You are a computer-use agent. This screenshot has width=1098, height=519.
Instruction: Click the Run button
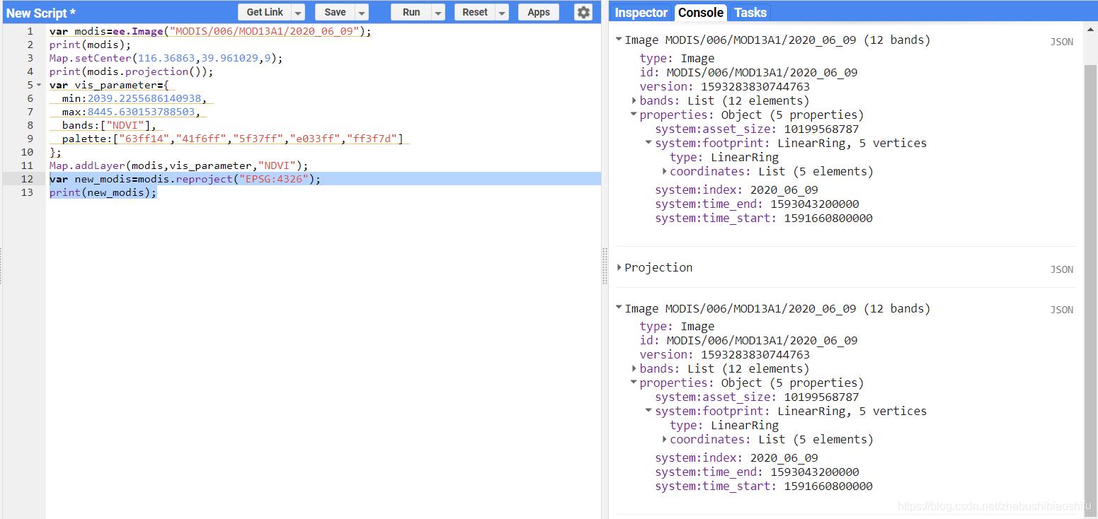(x=411, y=12)
